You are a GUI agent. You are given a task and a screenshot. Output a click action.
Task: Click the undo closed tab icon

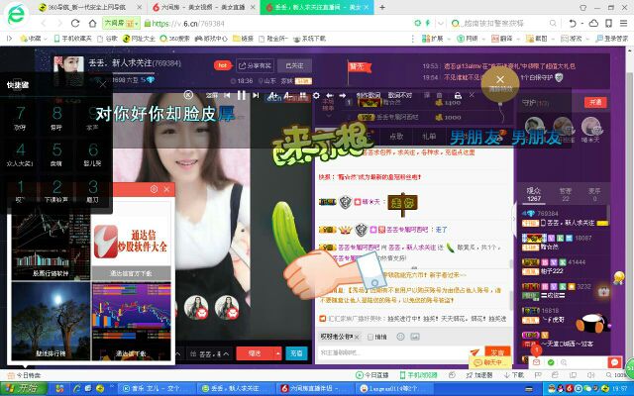(573, 24)
